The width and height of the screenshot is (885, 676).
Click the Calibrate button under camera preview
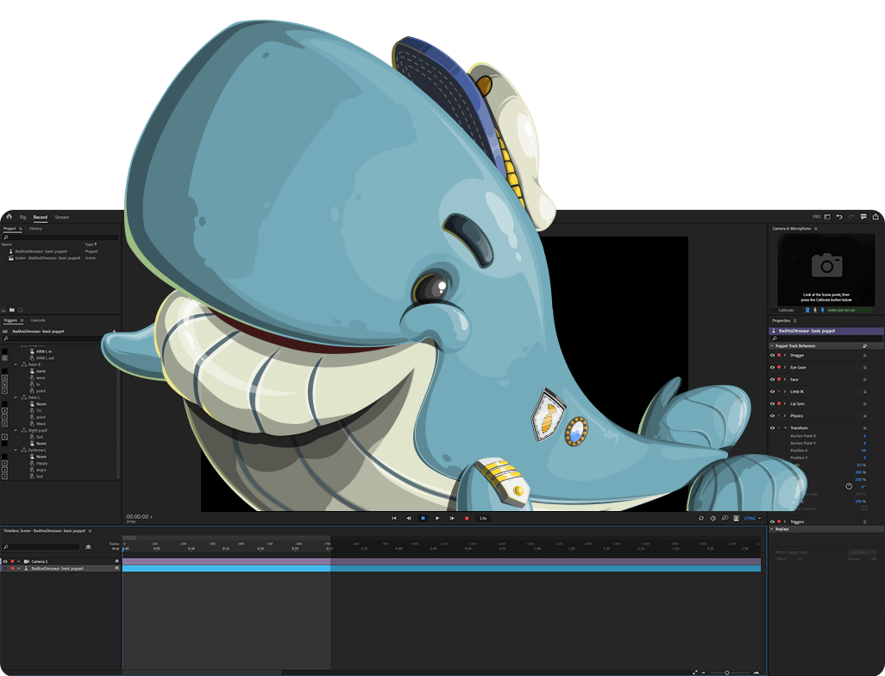click(786, 309)
